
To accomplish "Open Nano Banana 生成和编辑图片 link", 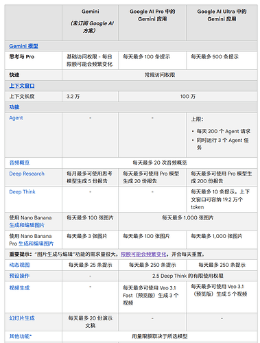I will click(x=27, y=225).
